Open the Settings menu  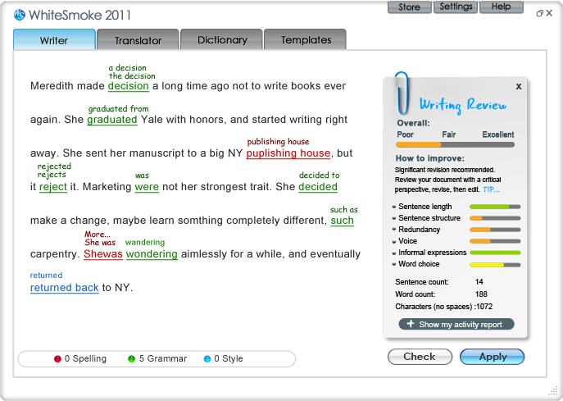[x=456, y=7]
